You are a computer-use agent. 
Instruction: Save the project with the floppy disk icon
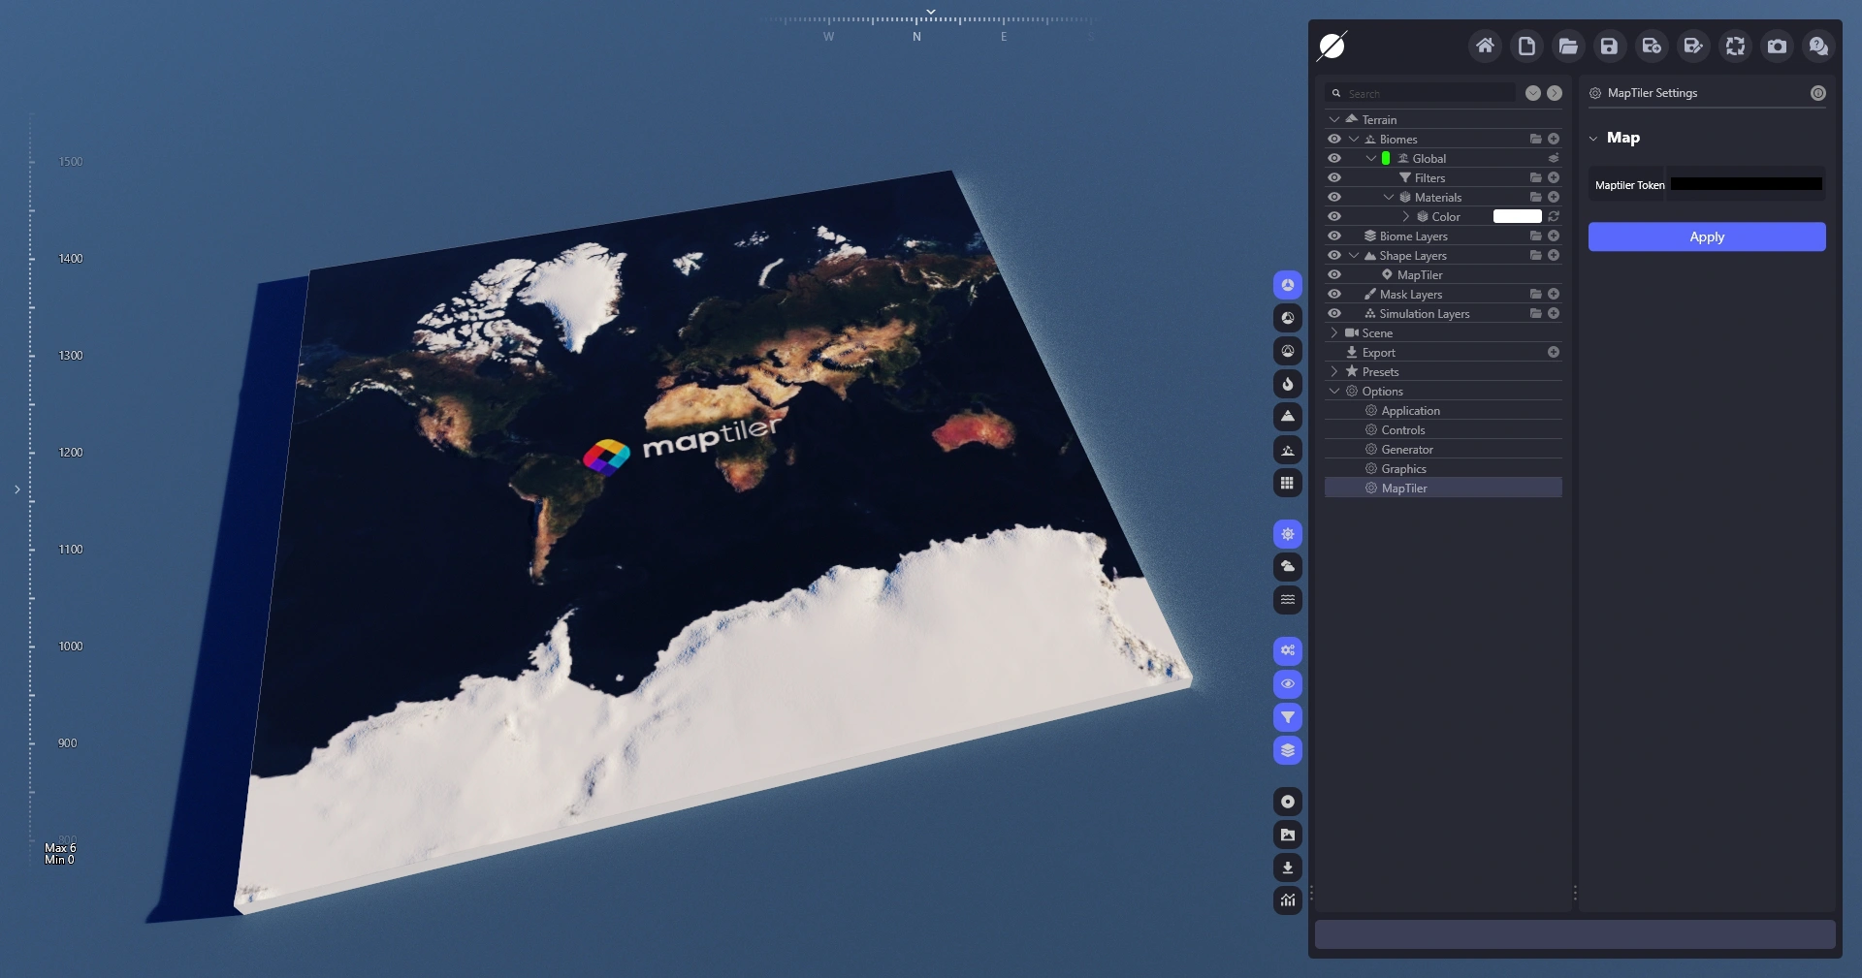[1610, 46]
